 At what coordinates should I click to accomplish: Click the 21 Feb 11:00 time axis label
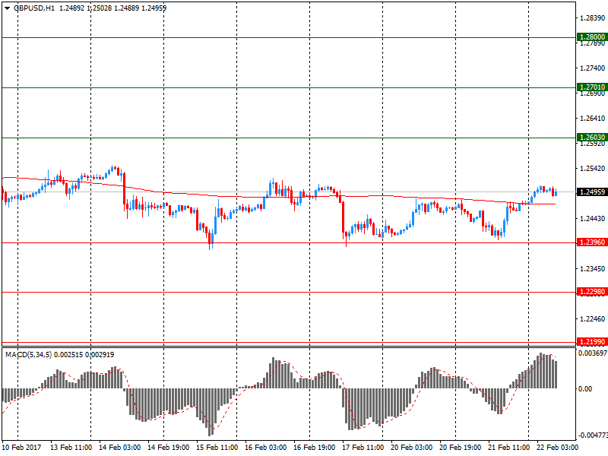(508, 447)
